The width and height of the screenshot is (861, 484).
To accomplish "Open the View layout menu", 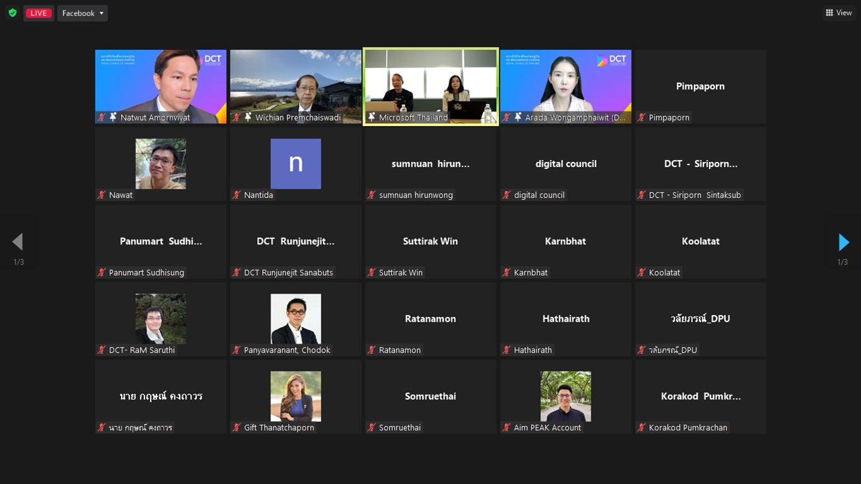I will 839,13.
